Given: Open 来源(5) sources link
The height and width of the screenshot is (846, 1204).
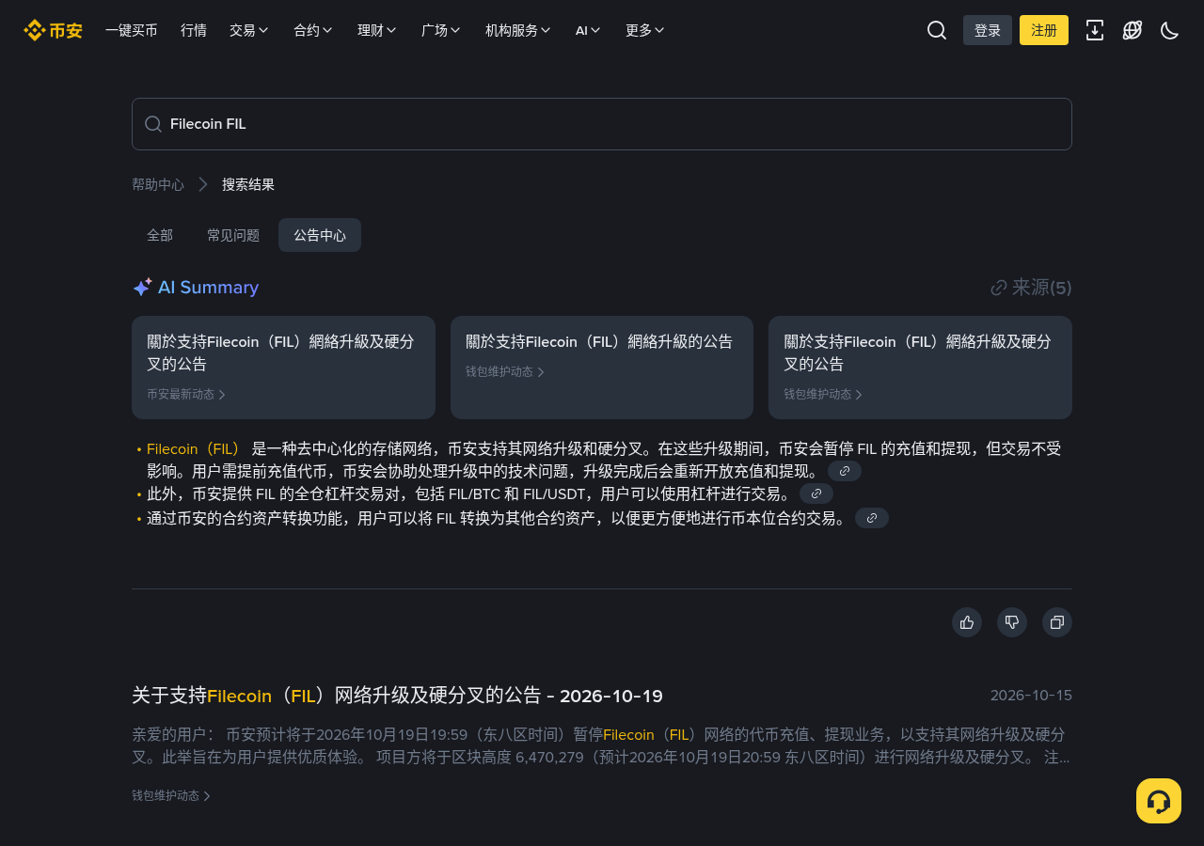Looking at the screenshot, I should (x=1031, y=288).
